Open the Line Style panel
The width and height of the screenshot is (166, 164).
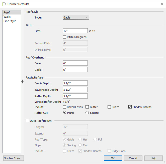pyautogui.click(x=12, y=21)
